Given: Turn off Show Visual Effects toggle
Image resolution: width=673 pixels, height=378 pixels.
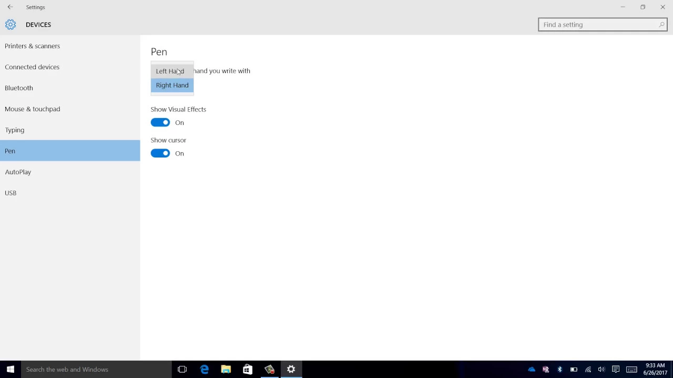Looking at the screenshot, I should click(x=160, y=122).
